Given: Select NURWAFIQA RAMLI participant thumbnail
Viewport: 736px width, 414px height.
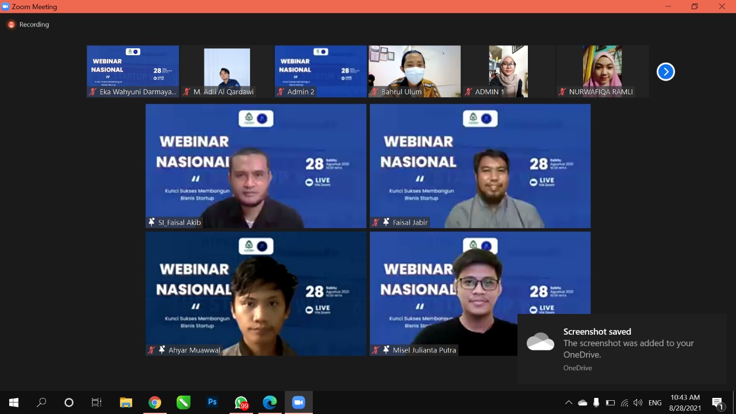Looking at the screenshot, I should [603, 71].
